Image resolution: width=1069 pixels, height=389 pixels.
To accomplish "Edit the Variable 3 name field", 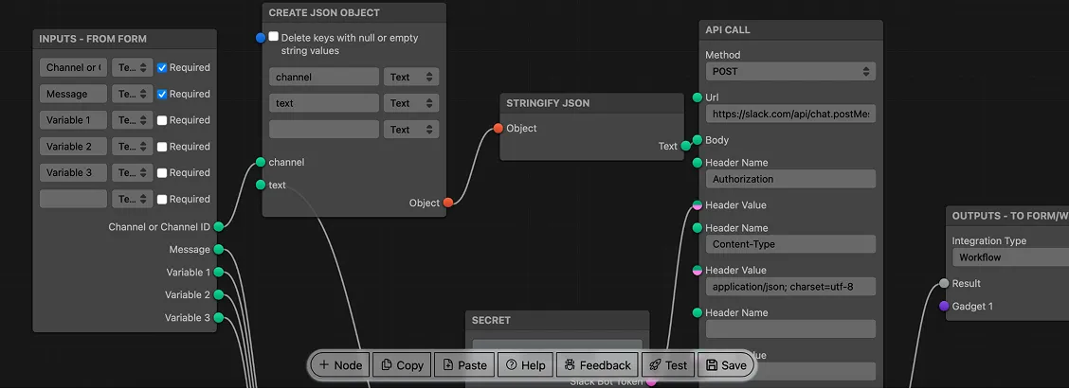I will point(73,172).
